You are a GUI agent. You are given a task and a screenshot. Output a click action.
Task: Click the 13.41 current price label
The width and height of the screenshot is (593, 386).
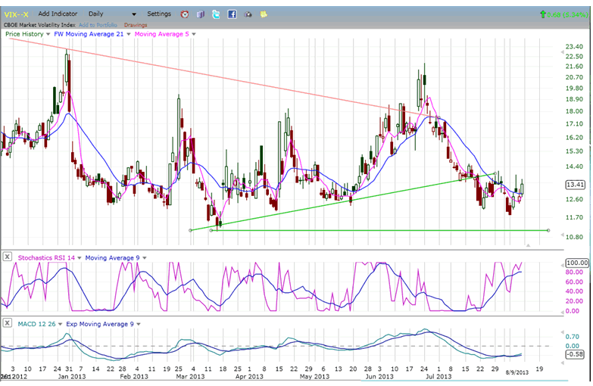[x=574, y=184]
